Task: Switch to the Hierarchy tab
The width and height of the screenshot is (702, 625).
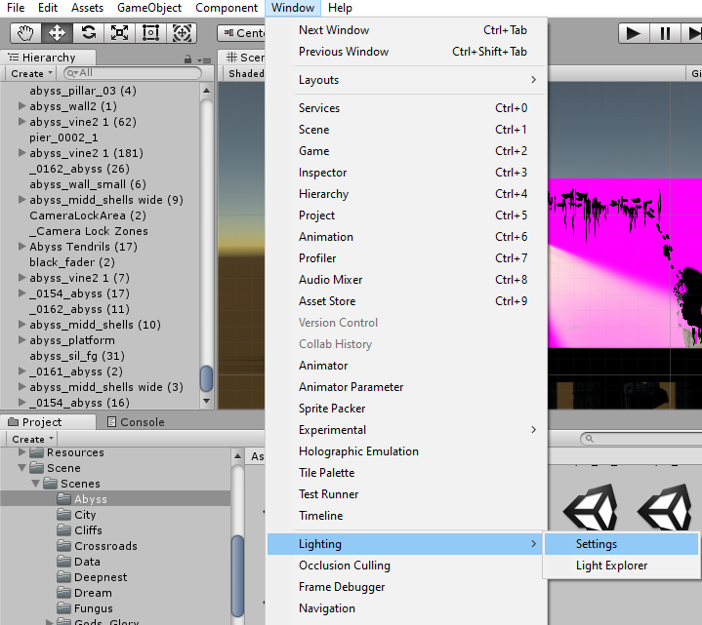Action: (48, 58)
